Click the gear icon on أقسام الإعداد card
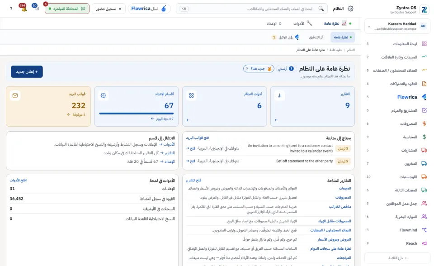Image resolution: width=434 pixels, height=266 pixels. [x=103, y=95]
